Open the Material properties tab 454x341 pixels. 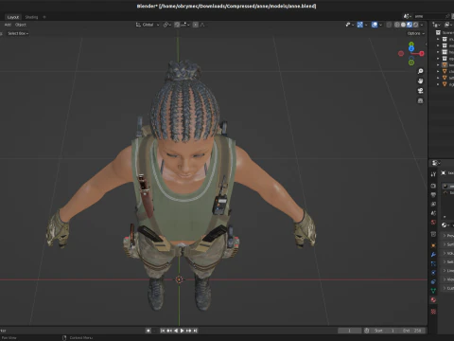[x=433, y=299]
